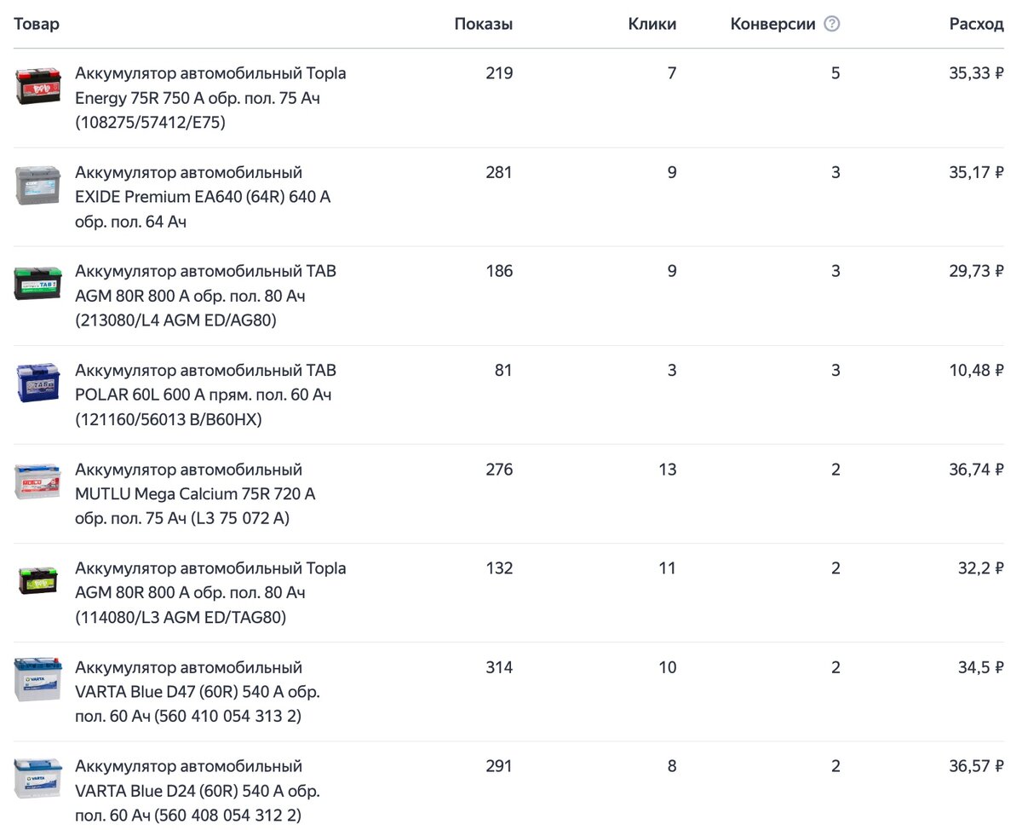Sort table by Клики column header
The image size is (1022, 830).
coord(652,24)
